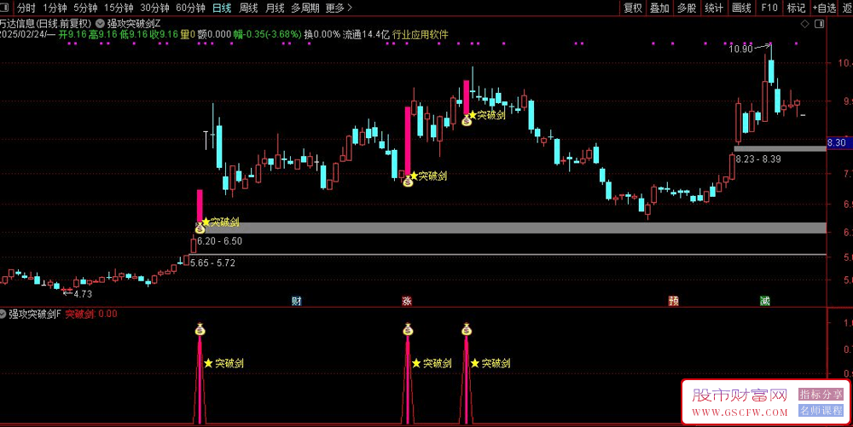Click the 涨 event marker on timeline
853x427 pixels.
tap(406, 301)
